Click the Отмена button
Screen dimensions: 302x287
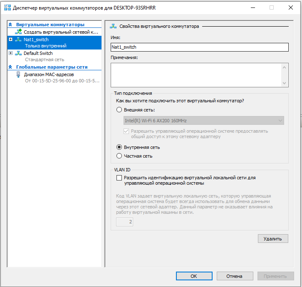[x=234, y=276]
